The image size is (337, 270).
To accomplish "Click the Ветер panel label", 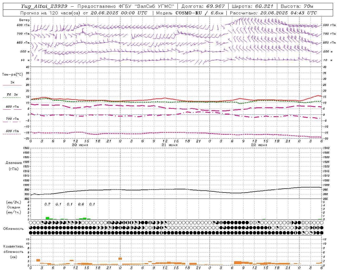I will pyautogui.click(x=24, y=20).
